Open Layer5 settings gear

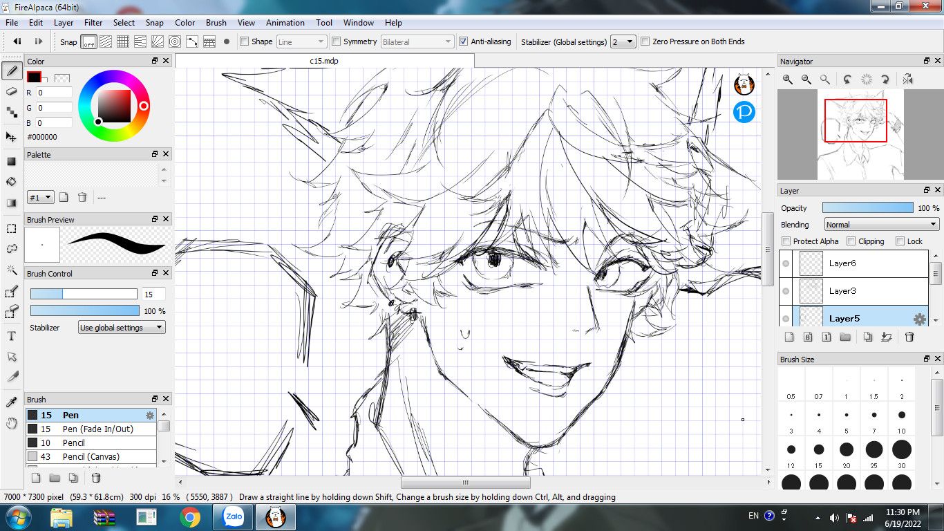coord(919,319)
